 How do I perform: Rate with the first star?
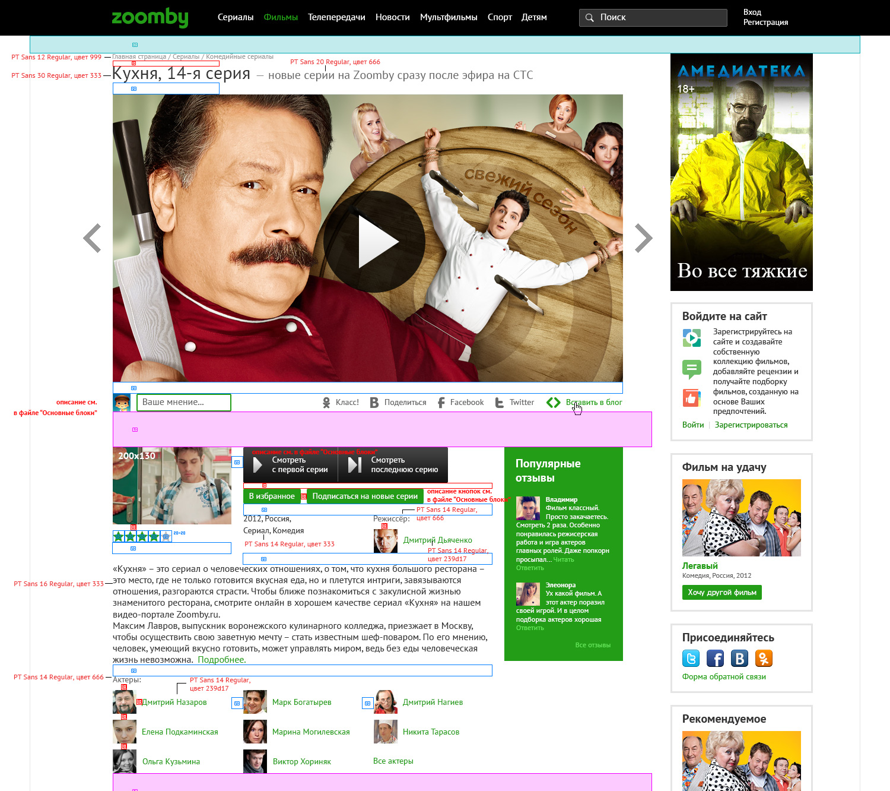(x=119, y=536)
